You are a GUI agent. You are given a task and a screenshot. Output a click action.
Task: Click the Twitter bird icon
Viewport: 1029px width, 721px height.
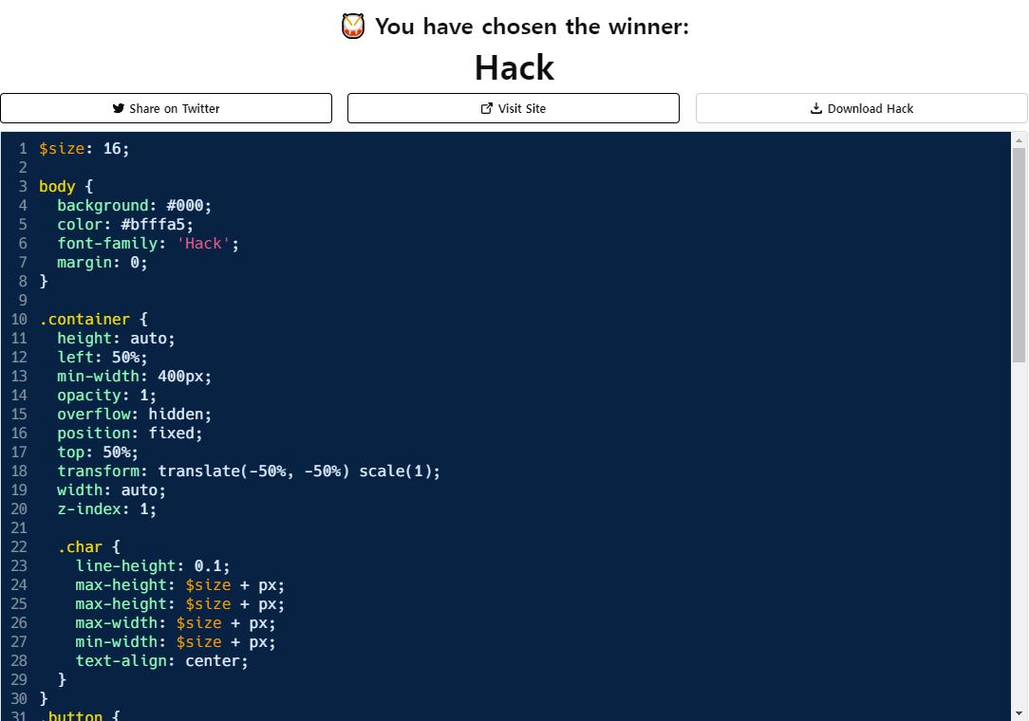(119, 108)
